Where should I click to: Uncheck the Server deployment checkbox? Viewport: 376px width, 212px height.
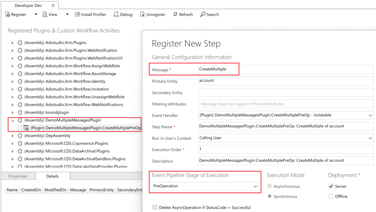(x=331, y=186)
